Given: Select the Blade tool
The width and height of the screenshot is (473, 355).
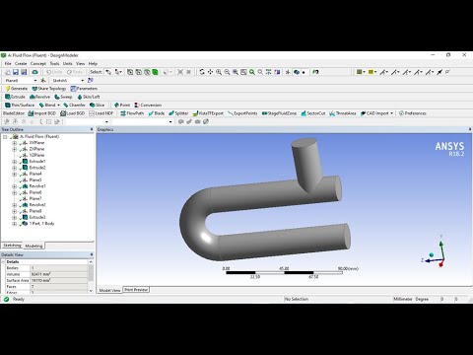Looking at the screenshot, I should [157, 113].
